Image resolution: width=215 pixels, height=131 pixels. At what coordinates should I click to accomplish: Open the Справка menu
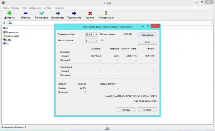click(59, 8)
